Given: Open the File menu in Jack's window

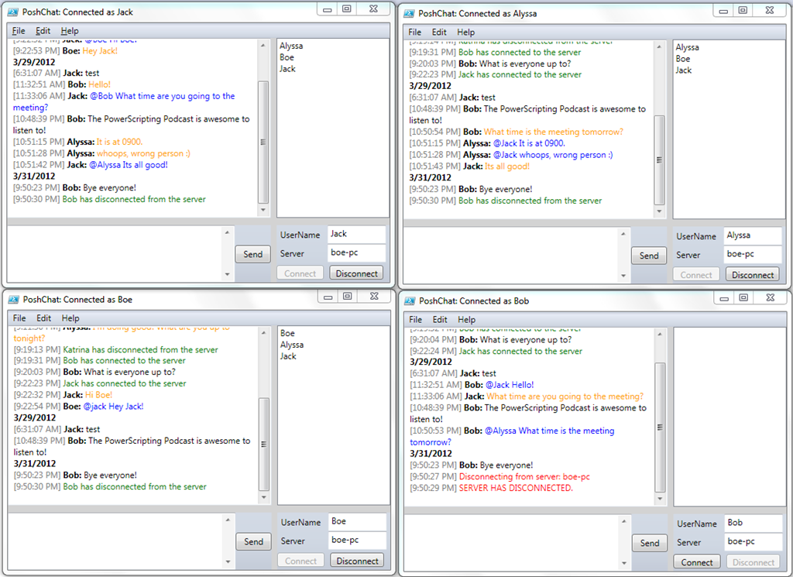Looking at the screenshot, I should [19, 31].
